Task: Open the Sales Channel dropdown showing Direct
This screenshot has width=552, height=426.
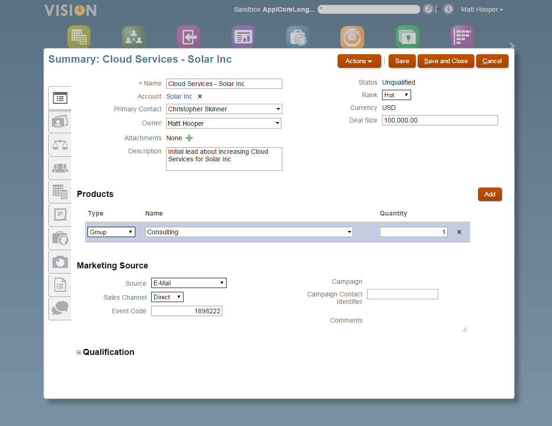Action: point(167,297)
